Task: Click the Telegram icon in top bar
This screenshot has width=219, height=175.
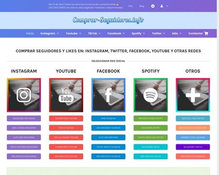Action: (x=153, y=6)
